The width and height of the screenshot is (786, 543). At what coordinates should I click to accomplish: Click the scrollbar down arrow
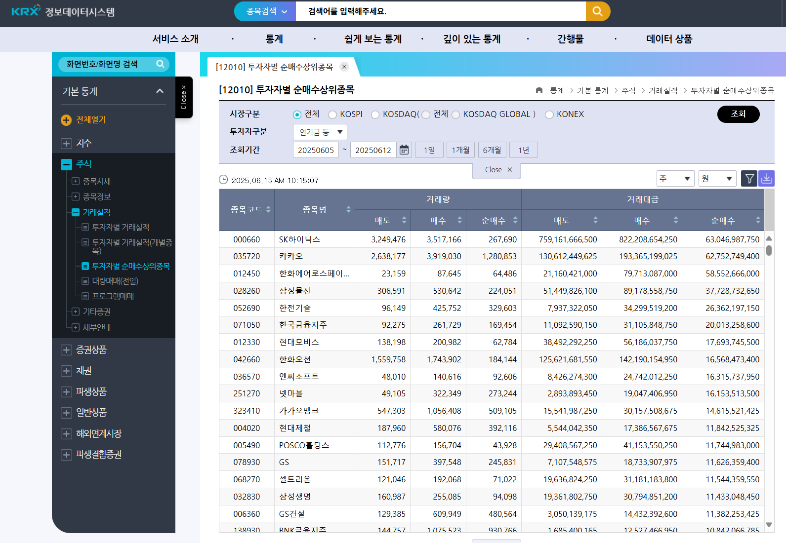(x=769, y=525)
